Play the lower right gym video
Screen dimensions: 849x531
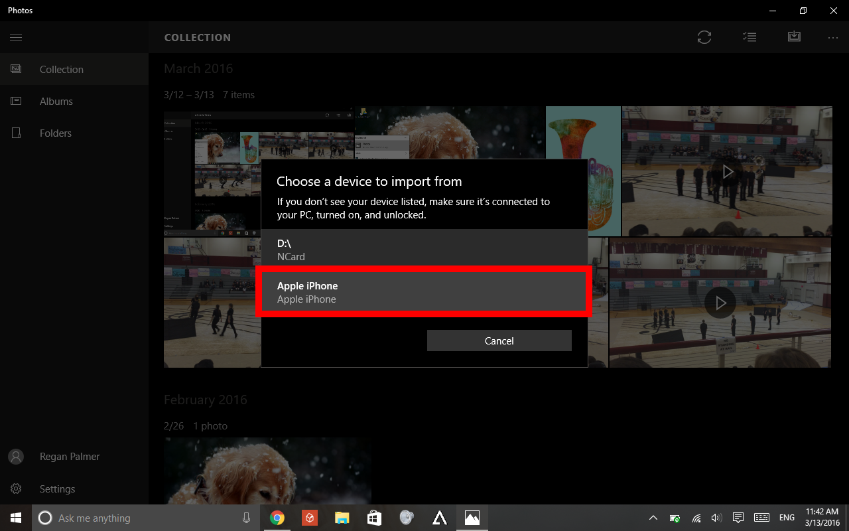point(720,303)
